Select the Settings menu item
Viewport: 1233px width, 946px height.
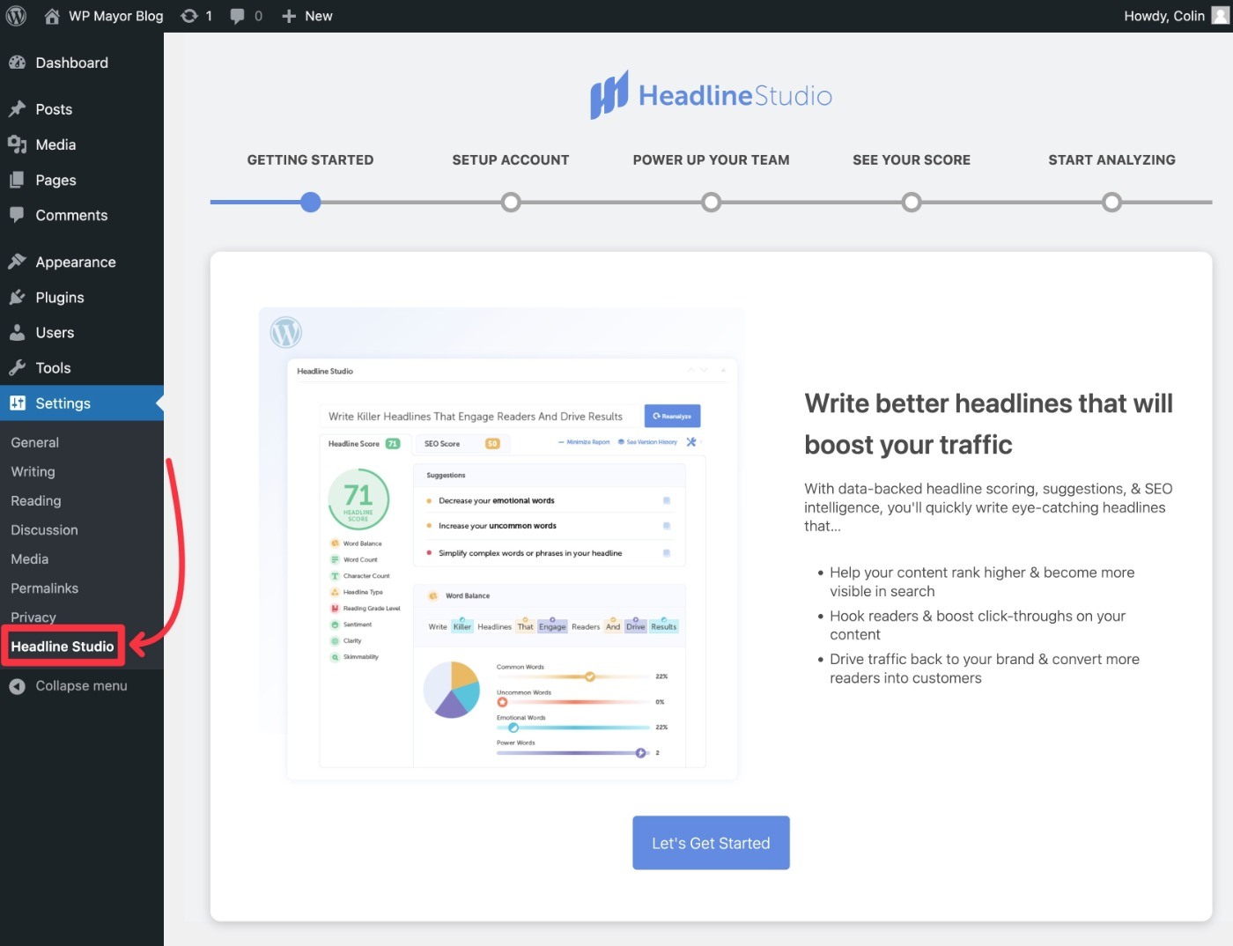click(x=82, y=403)
